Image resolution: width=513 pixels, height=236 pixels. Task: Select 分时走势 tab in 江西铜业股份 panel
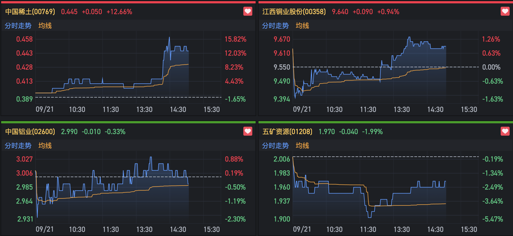[275, 26]
